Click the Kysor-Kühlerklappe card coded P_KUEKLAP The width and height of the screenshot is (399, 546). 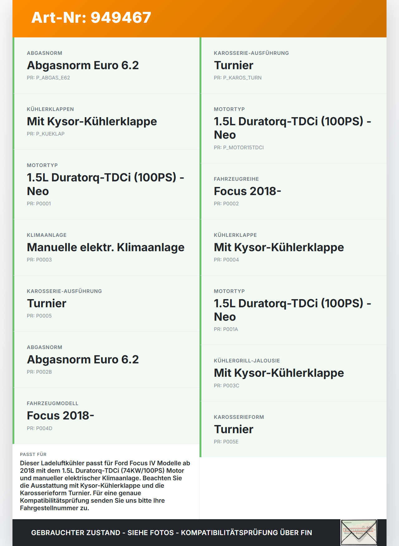point(107,122)
